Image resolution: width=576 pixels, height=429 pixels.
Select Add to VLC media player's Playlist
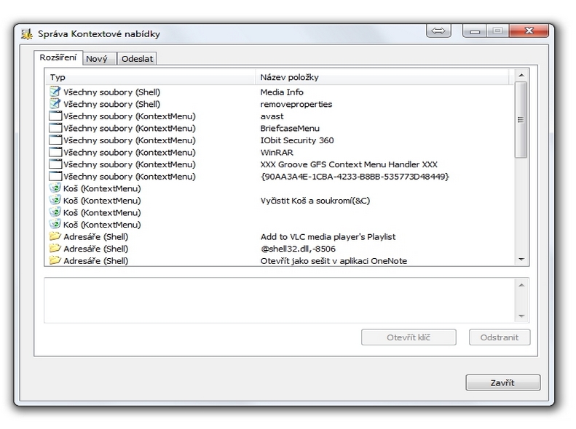[x=328, y=237]
